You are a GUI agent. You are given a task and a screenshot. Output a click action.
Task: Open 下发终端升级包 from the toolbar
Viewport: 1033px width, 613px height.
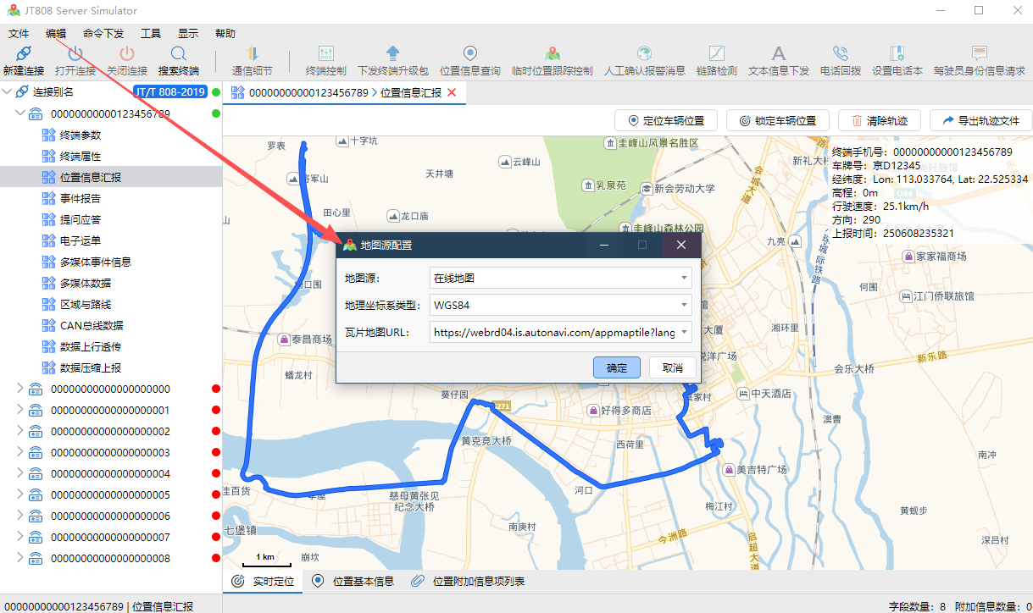pos(392,54)
